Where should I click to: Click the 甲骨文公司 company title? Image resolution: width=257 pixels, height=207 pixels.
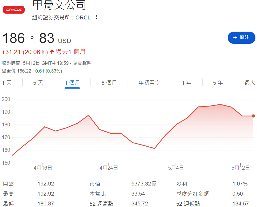tap(59, 5)
